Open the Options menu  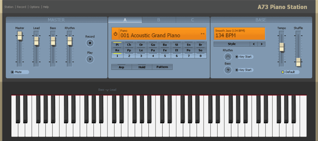click(x=34, y=7)
